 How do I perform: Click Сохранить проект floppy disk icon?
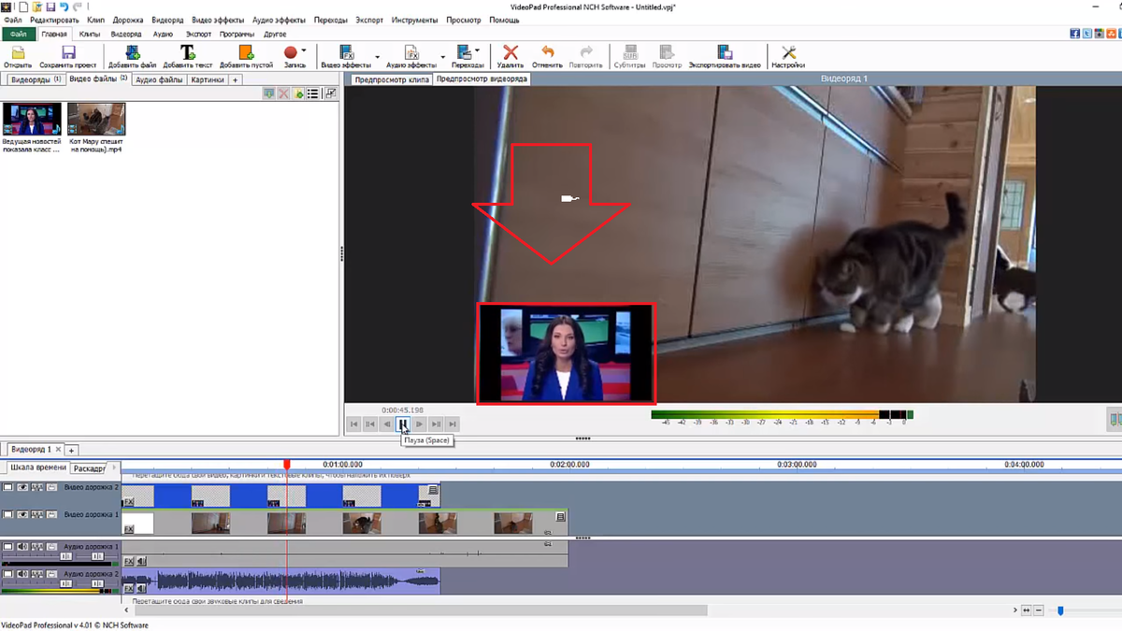point(68,53)
